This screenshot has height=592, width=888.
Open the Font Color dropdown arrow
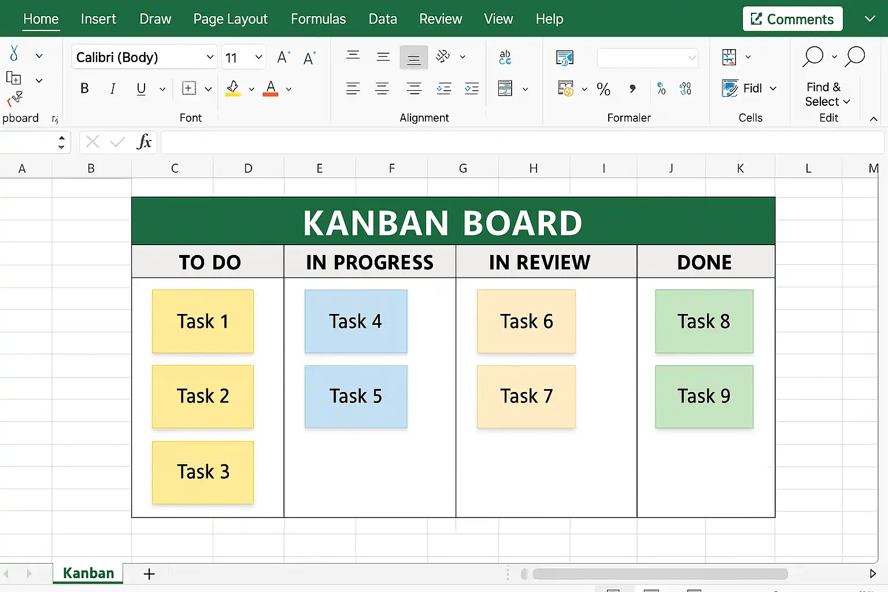coord(288,89)
